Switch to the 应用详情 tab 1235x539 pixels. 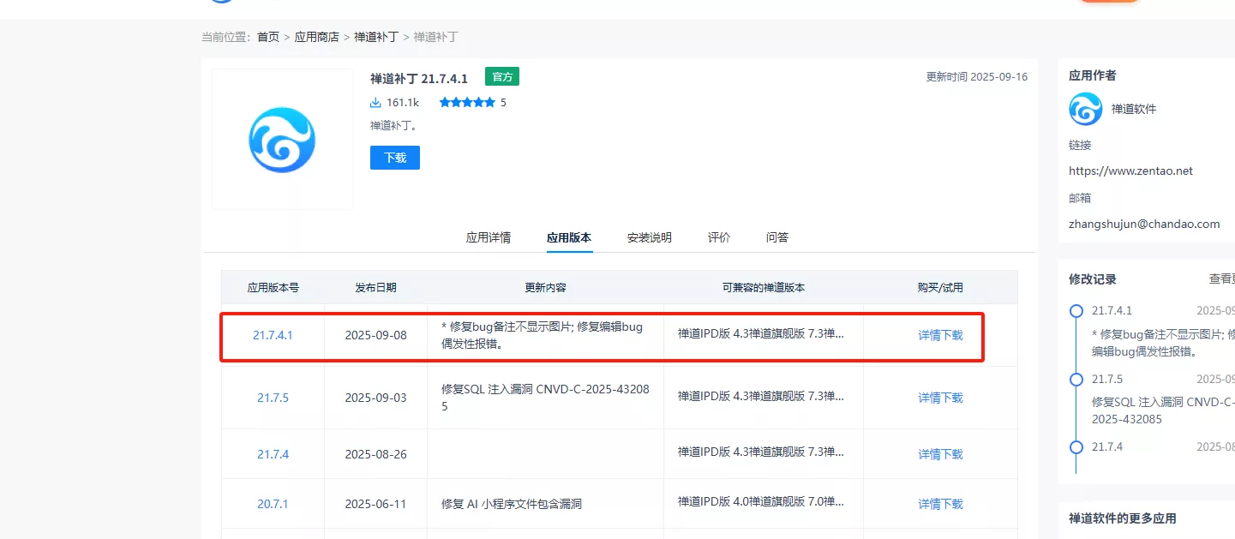point(489,237)
